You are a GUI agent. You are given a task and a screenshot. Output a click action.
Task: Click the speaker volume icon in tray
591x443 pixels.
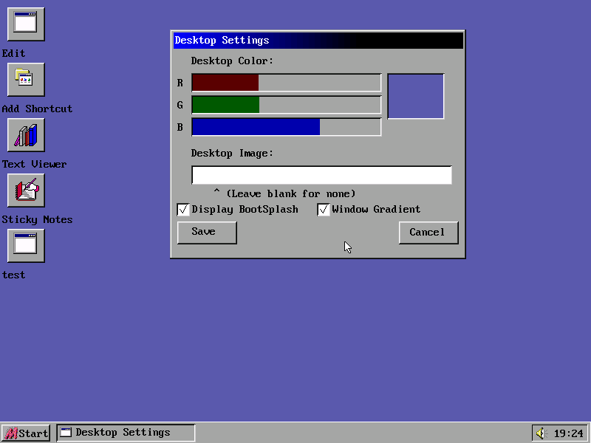coord(541,433)
